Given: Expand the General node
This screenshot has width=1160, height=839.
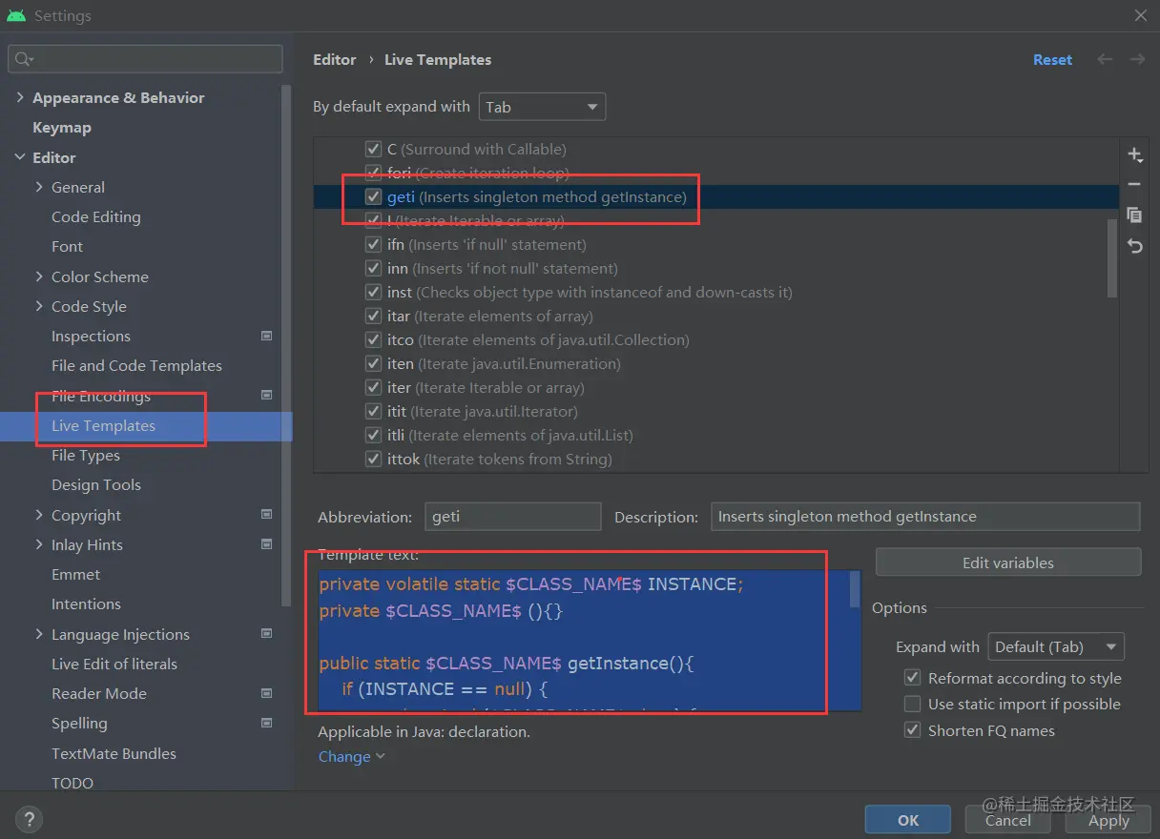Looking at the screenshot, I should [39, 187].
